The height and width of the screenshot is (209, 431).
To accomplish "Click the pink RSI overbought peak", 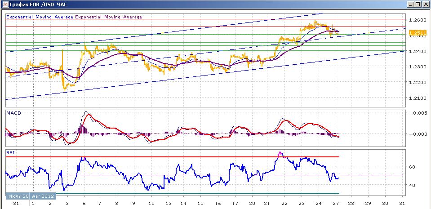I will pos(280,154).
